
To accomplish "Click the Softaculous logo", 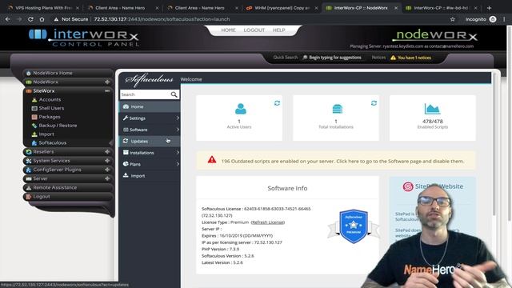I will click(x=149, y=80).
